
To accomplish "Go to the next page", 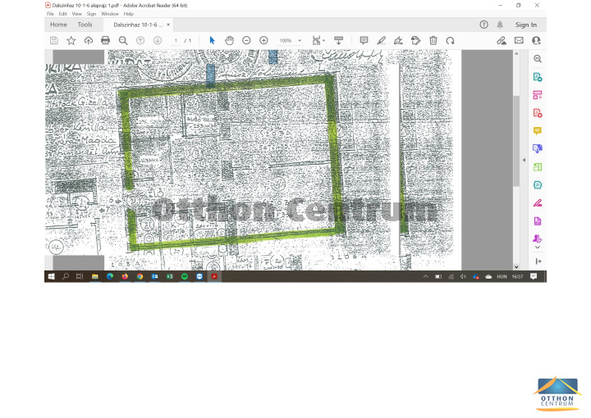I will (x=158, y=41).
